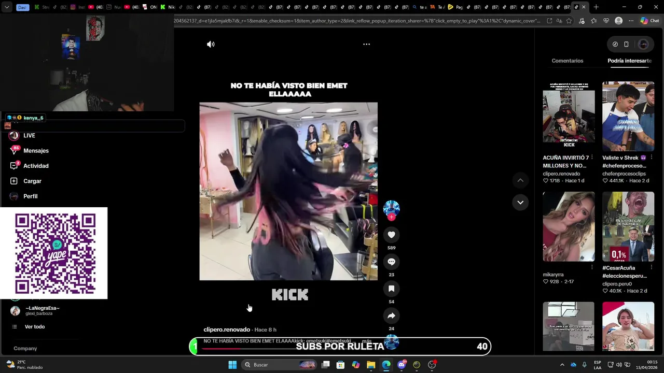Image resolution: width=664 pixels, height=373 pixels.
Task: Open the chefenprocesoclips author link
Action: 624,174
